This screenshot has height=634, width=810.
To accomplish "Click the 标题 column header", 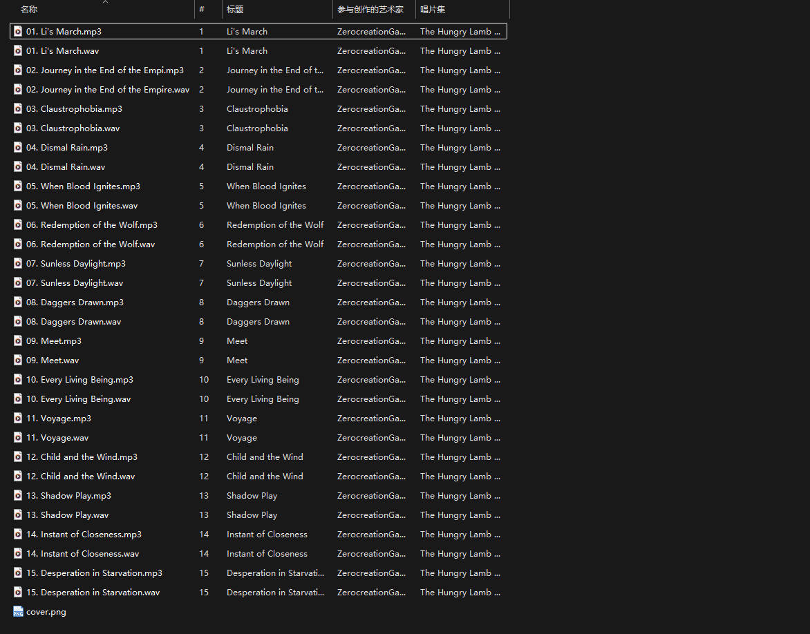I will pyautogui.click(x=235, y=10).
